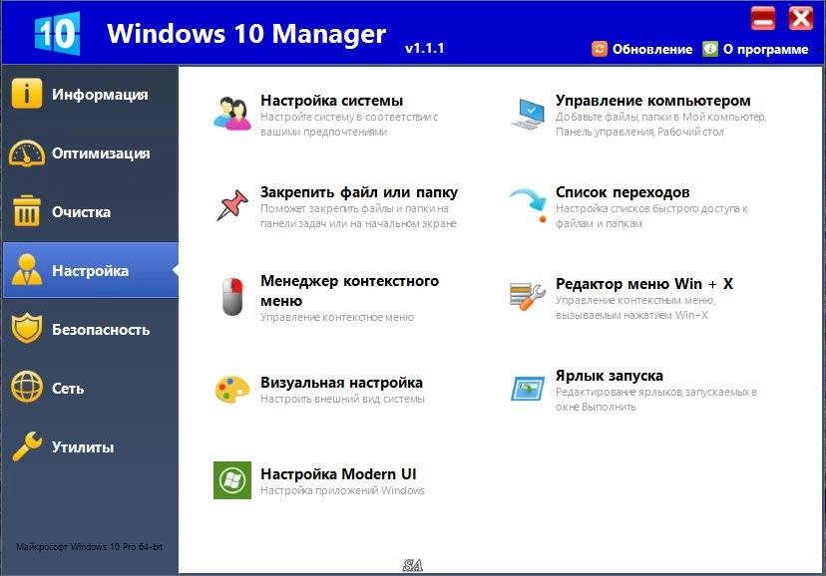The width and height of the screenshot is (826, 576).
Task: Launch Менеджер контекстного меню
Action: click(350, 291)
